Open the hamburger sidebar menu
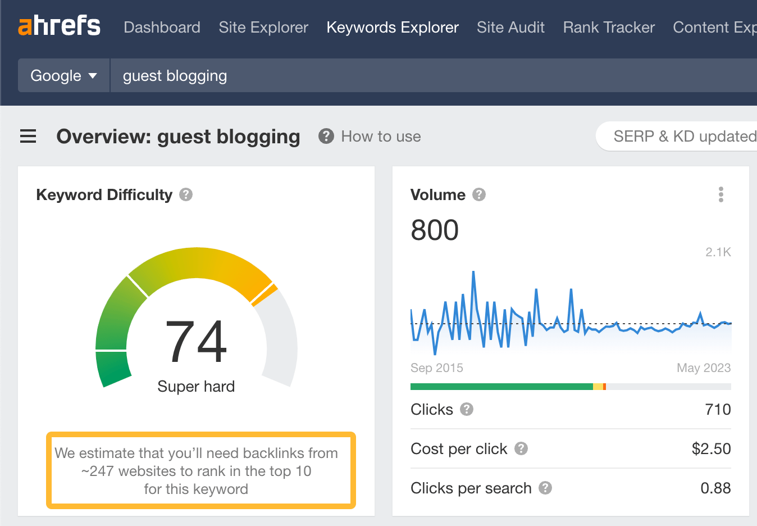This screenshot has height=526, width=757. [28, 136]
